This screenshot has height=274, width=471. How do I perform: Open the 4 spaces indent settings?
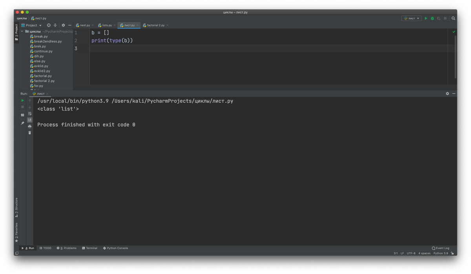(x=424, y=253)
